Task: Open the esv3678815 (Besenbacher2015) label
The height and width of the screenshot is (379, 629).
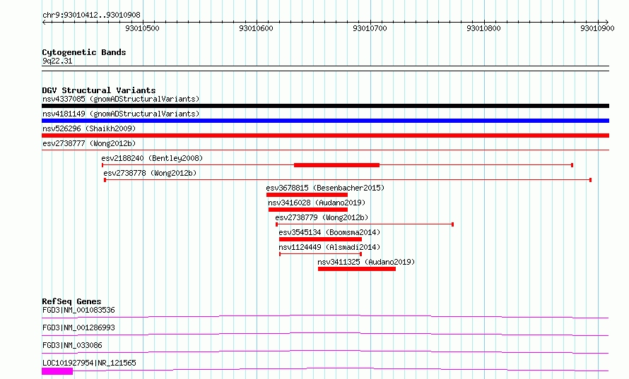Action: [x=325, y=188]
